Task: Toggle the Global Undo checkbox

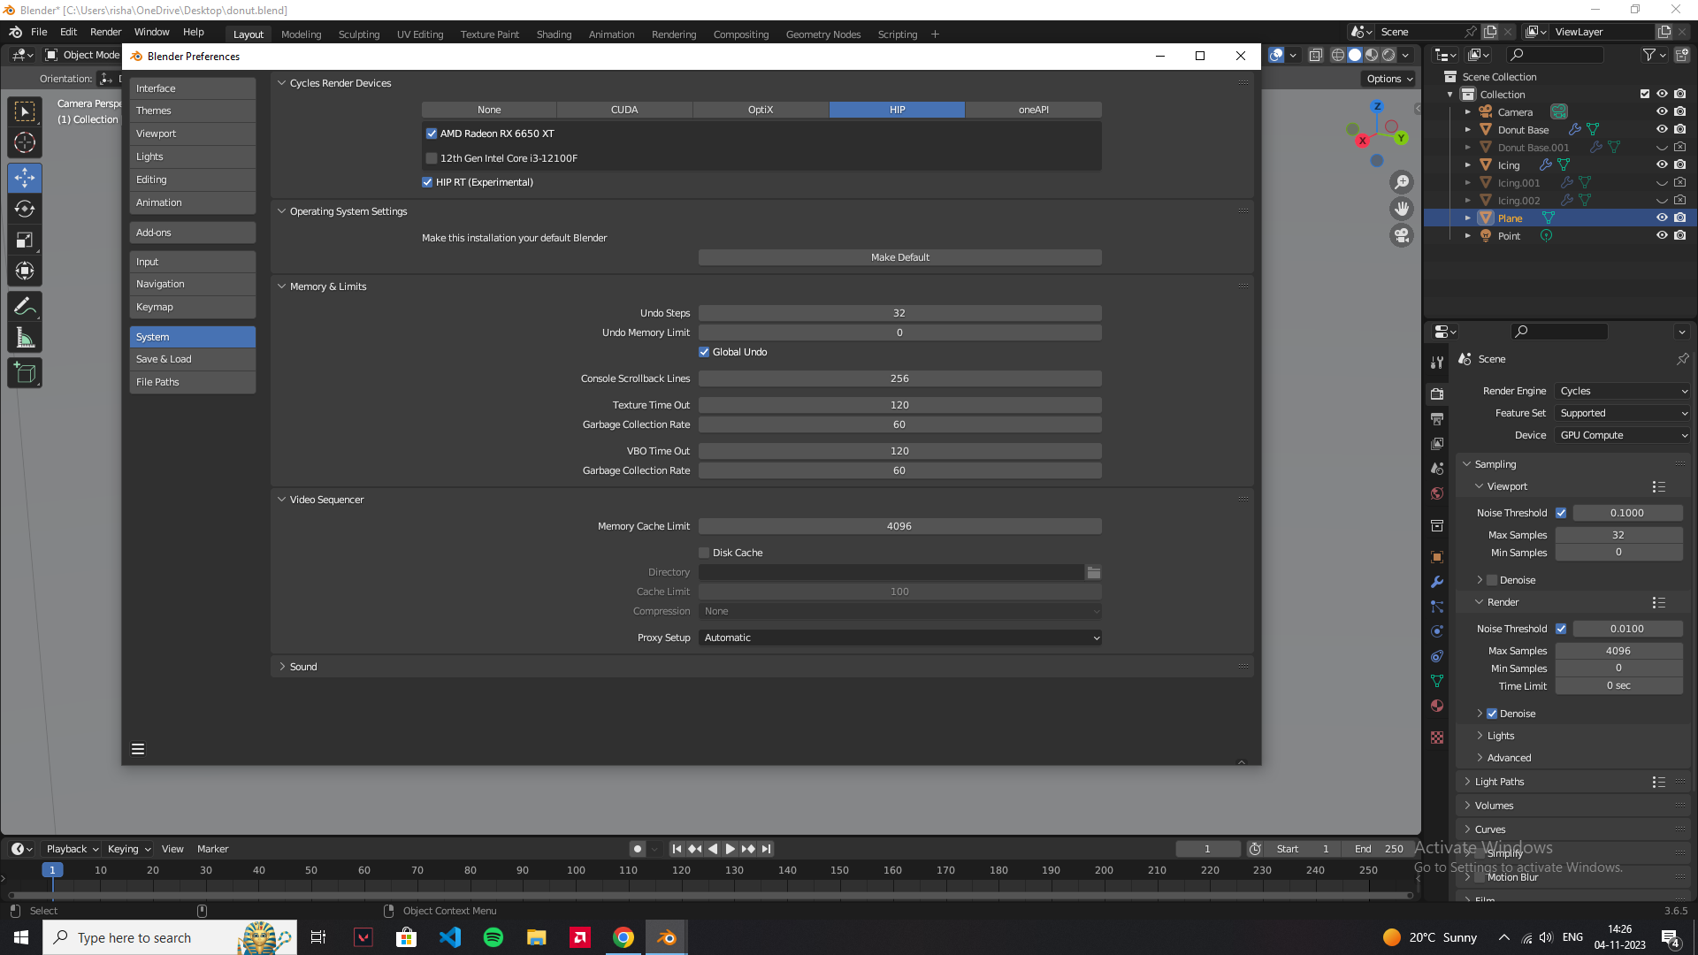Action: tap(704, 352)
